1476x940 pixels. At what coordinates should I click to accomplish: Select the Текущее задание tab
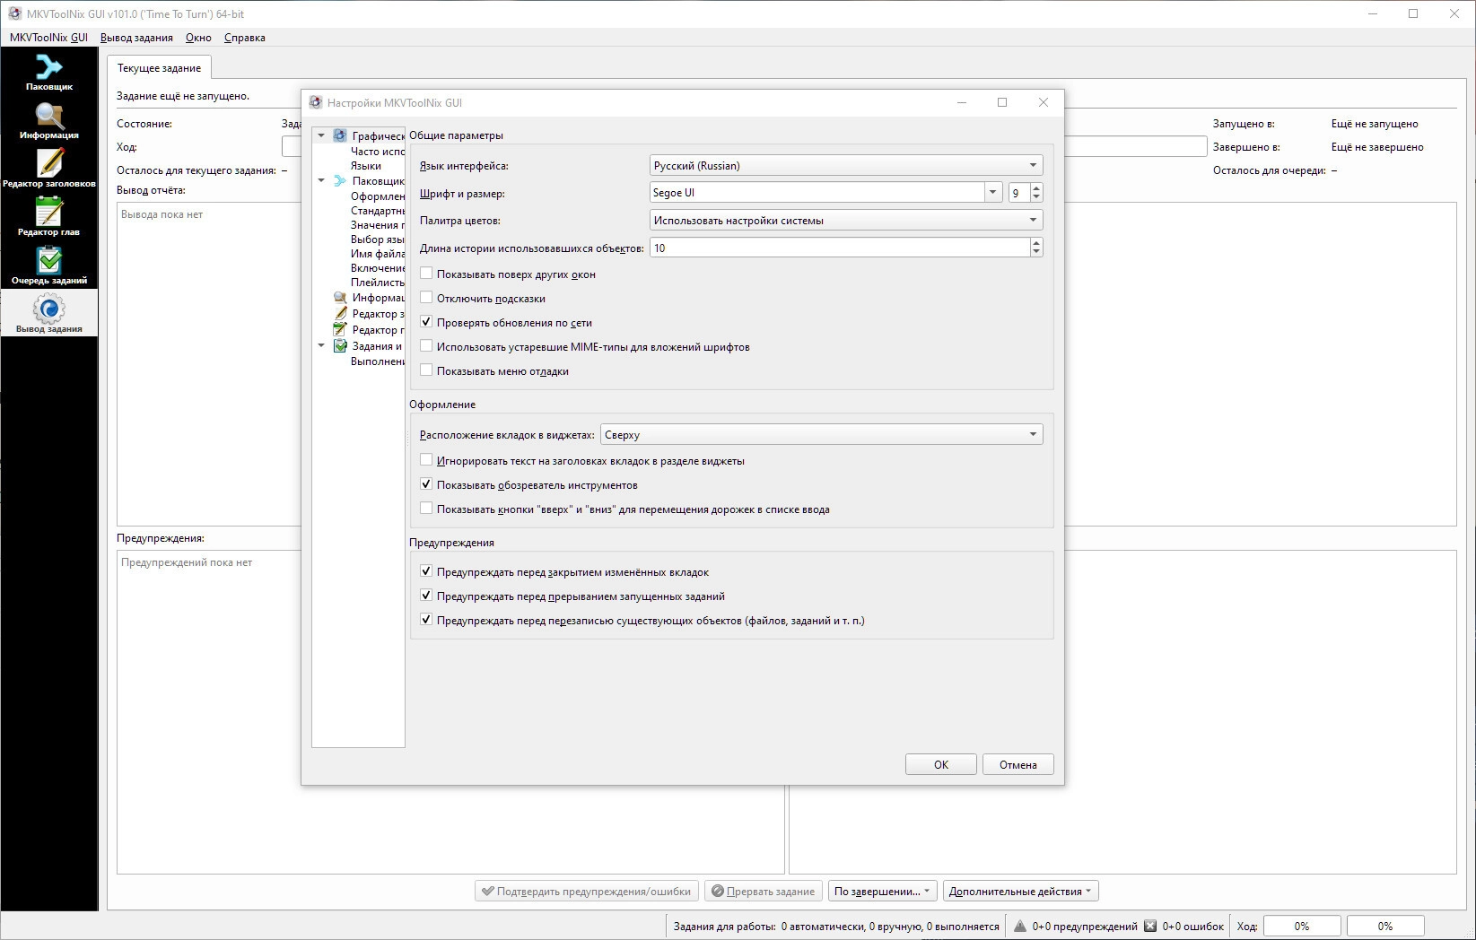point(159,68)
